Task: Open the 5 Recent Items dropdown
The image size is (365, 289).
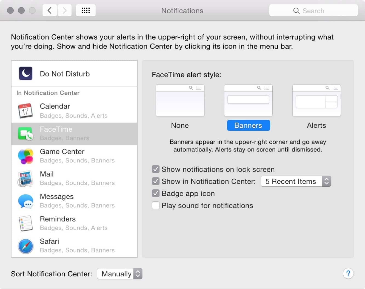Action: pos(296,181)
